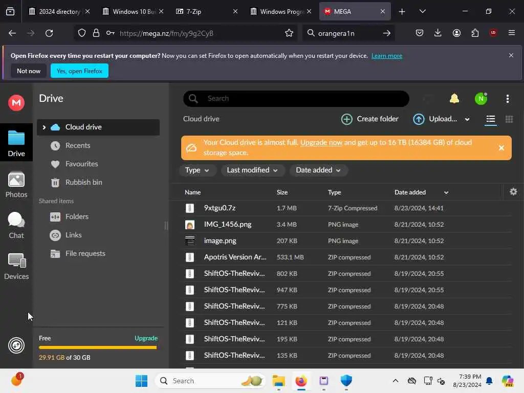Switch to list view
Image resolution: width=524 pixels, height=393 pixels.
point(491,119)
